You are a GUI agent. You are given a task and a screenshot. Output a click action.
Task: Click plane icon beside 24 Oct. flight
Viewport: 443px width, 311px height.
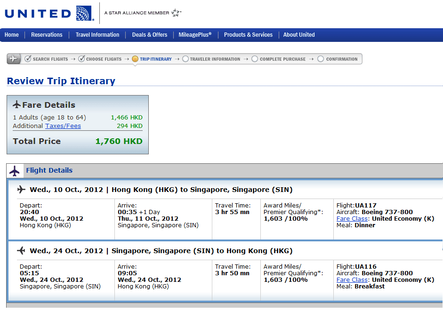click(x=21, y=251)
